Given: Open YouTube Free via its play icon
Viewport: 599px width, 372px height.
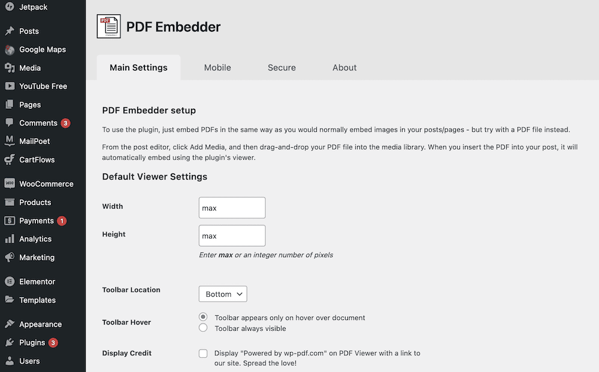Looking at the screenshot, I should (10, 86).
